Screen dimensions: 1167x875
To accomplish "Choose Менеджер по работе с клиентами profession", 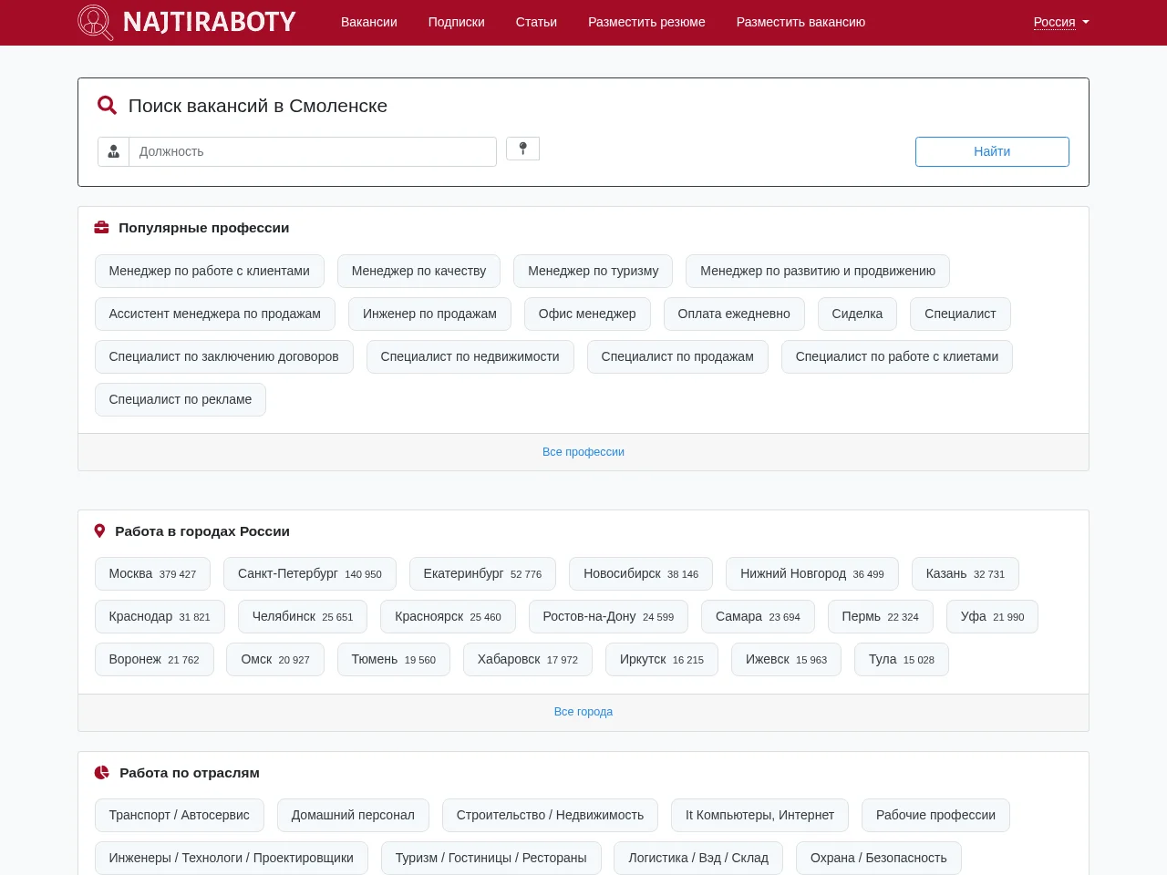I will (x=210, y=271).
